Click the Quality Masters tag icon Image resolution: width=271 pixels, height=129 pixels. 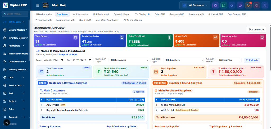click(5, 62)
